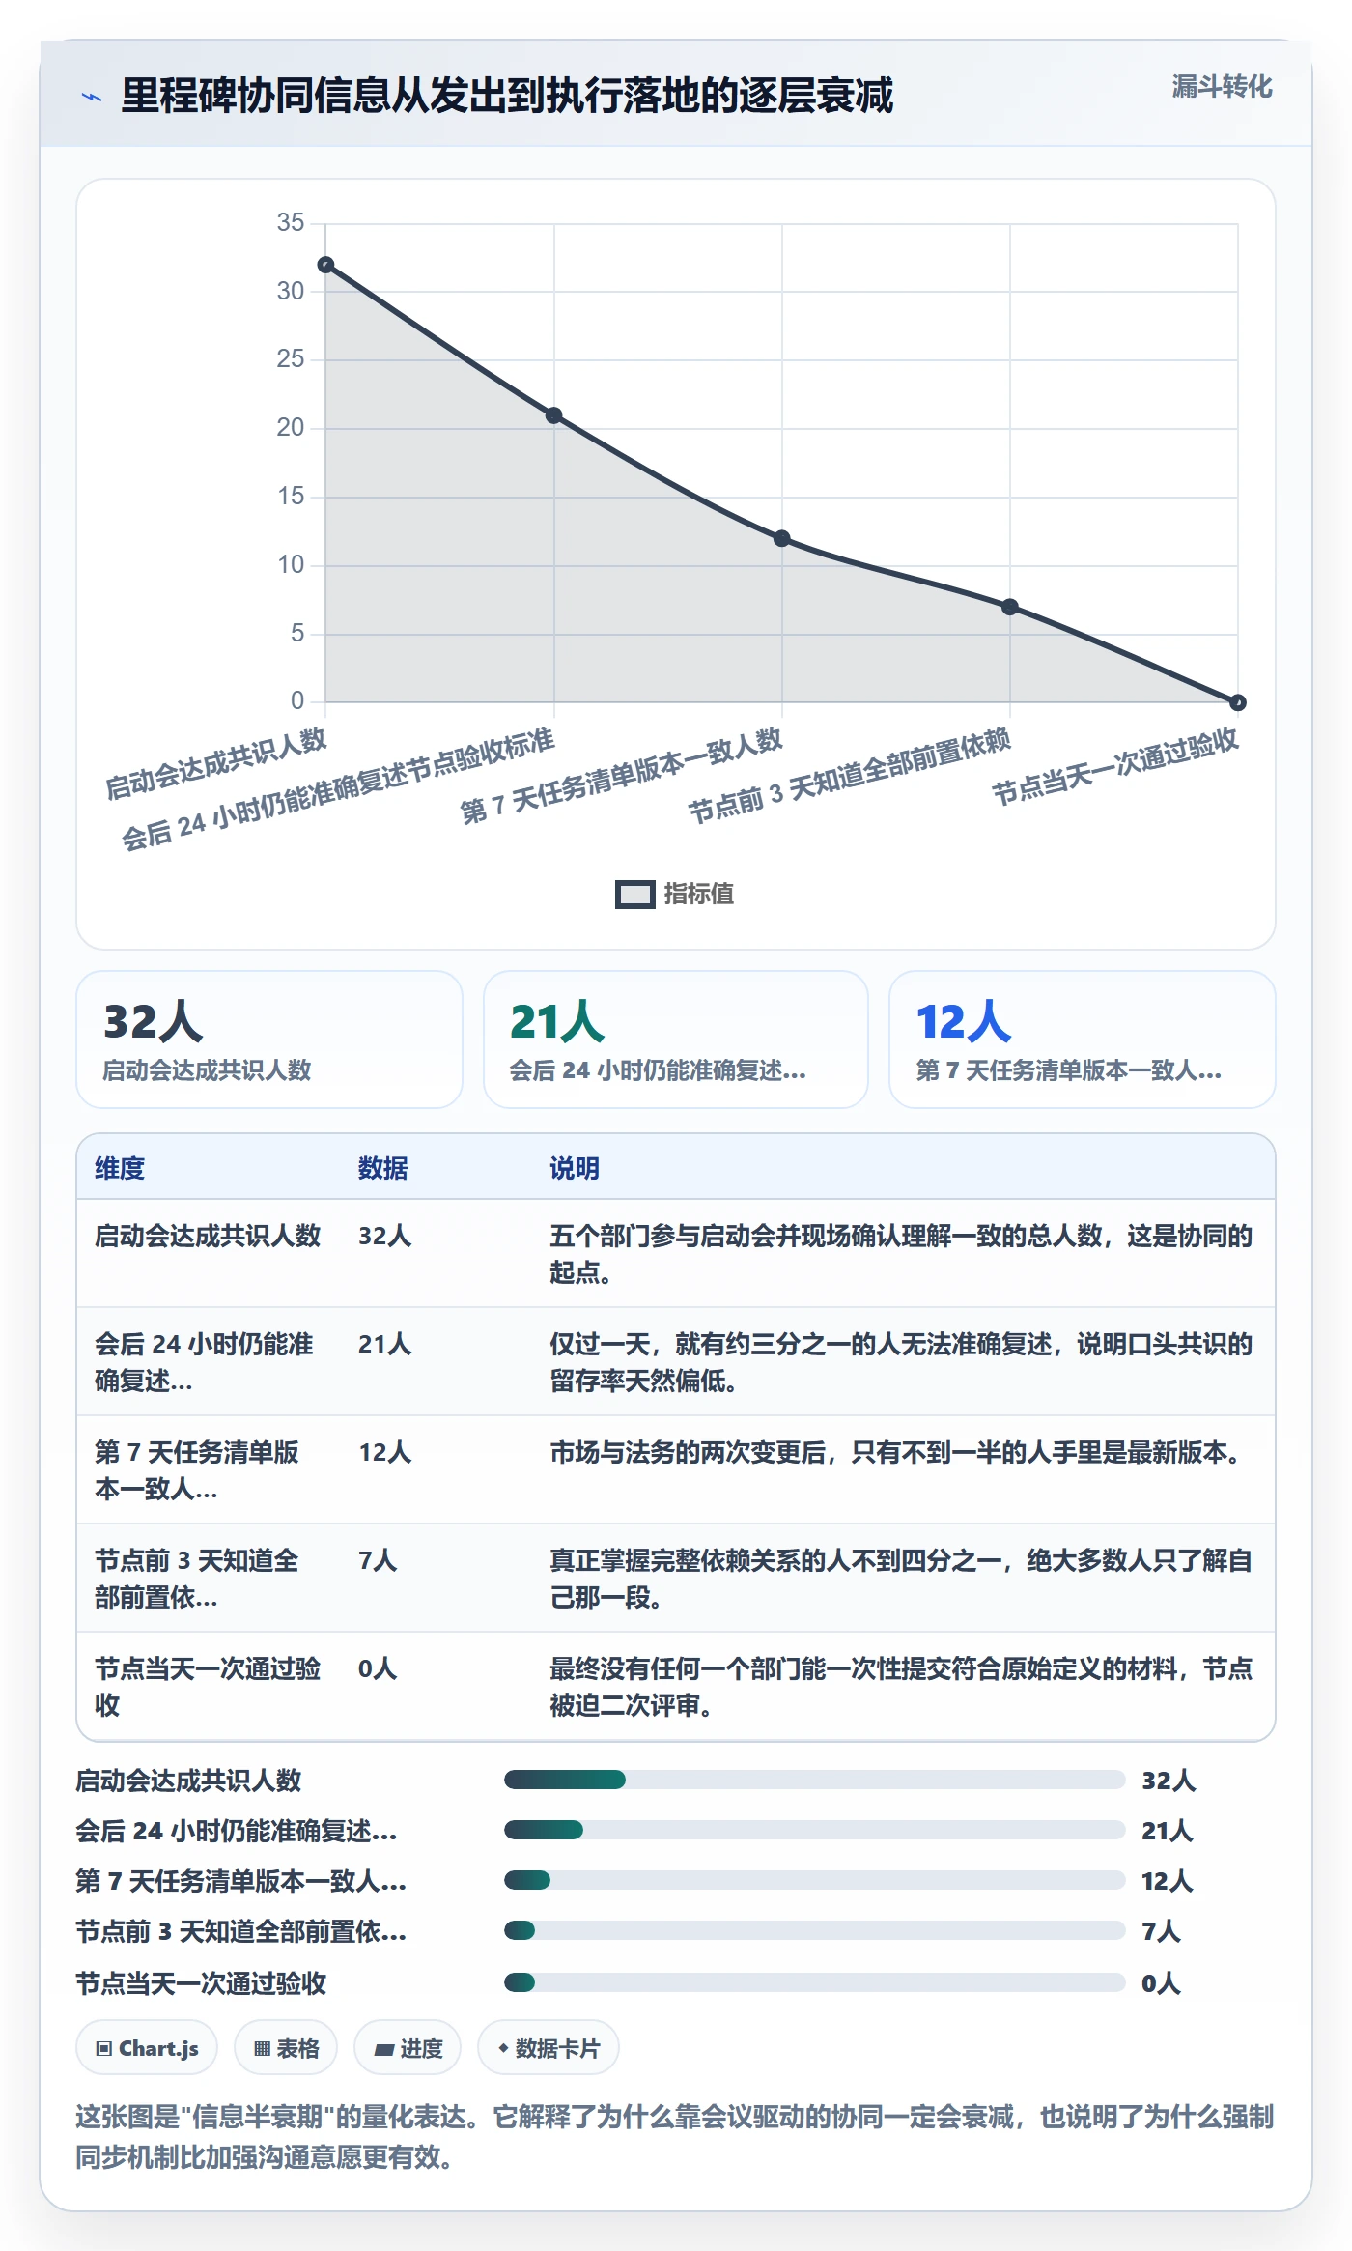Viewport: 1352px width, 2251px height.
Task: Click the chart data point at value 32
Action: click(x=326, y=265)
